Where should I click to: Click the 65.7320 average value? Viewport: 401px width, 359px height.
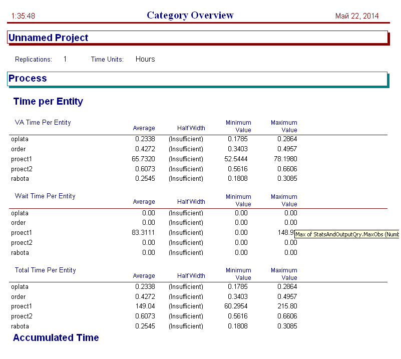coord(143,159)
